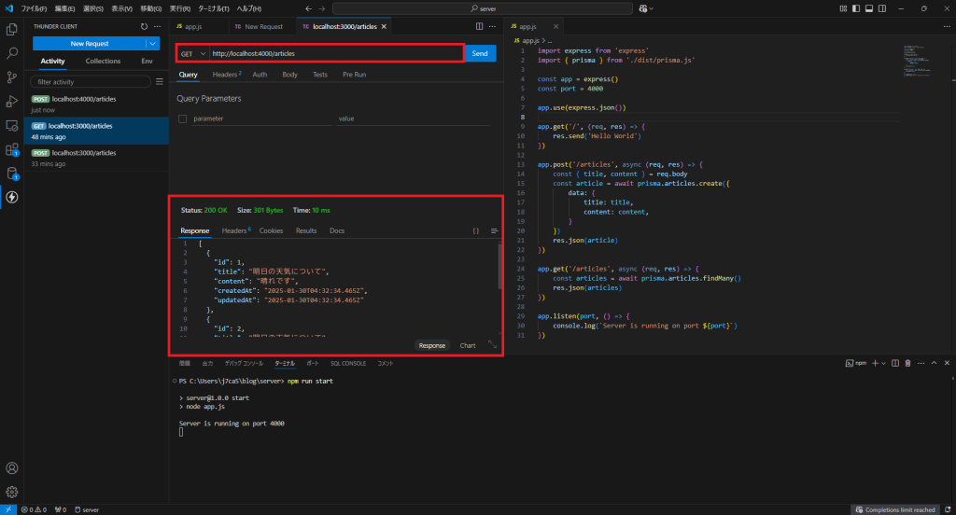Viewport: 956px width, 515px height.
Task: Expand the New Request dropdown arrow
Action: [153, 43]
